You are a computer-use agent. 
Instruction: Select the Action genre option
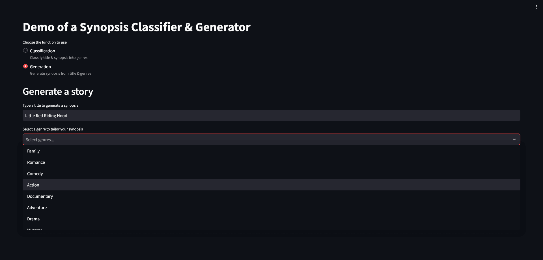tap(33, 185)
